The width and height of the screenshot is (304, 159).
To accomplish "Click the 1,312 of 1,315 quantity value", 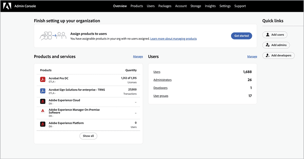I will point(129,78).
